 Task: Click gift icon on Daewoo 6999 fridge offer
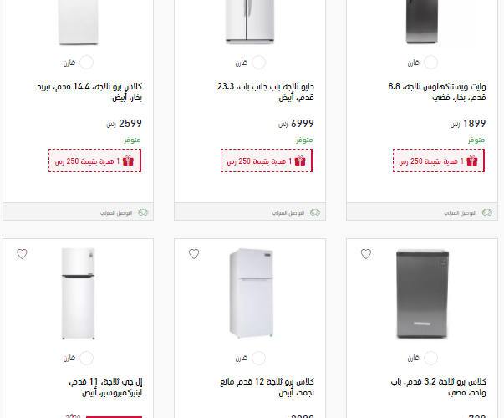pos(300,161)
